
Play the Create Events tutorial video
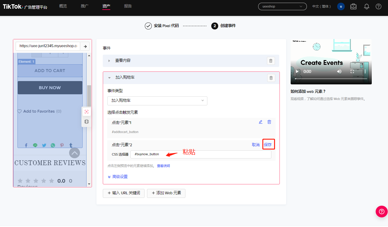297,71
